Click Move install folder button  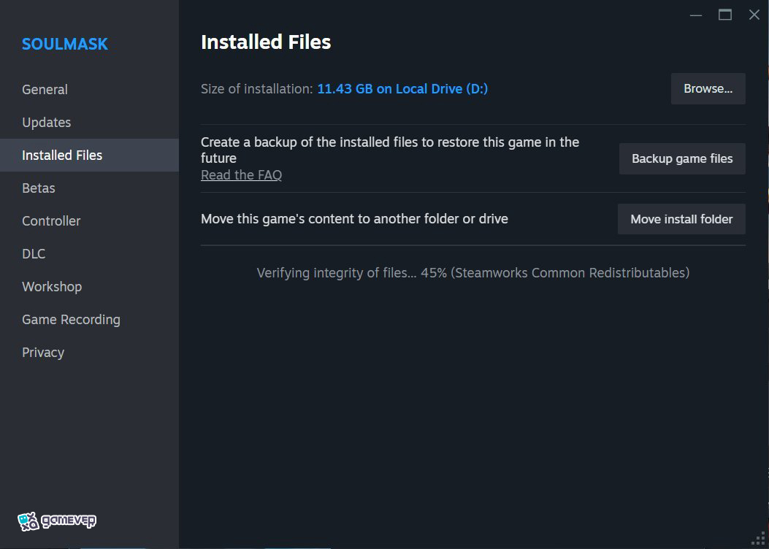681,219
